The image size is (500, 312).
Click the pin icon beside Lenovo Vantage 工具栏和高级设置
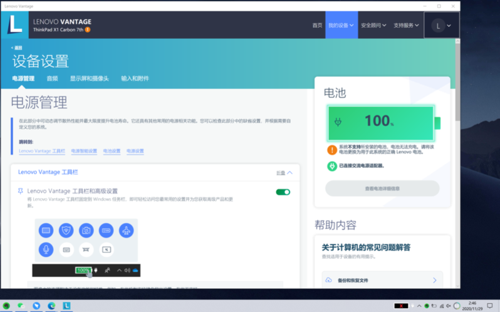pos(21,191)
